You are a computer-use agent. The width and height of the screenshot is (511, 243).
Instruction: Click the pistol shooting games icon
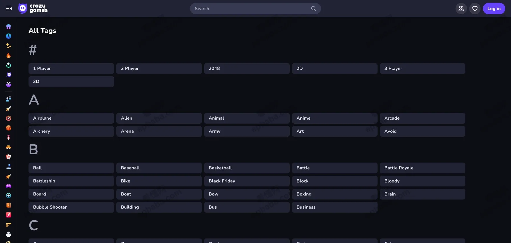(9, 225)
